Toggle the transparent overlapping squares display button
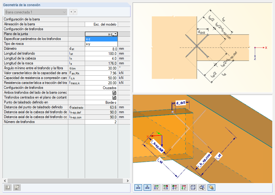This screenshot has width=275, height=195. (x=211, y=187)
